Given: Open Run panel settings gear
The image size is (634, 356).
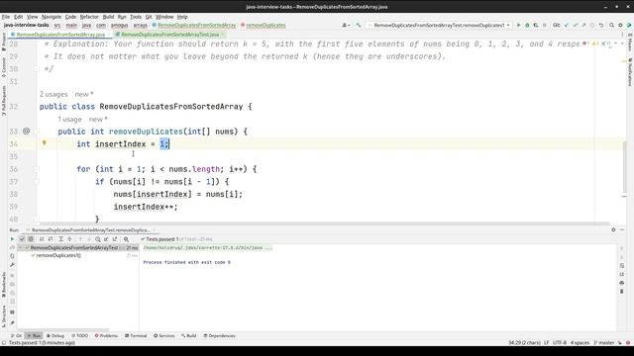Looking at the screenshot, I should (613, 229).
